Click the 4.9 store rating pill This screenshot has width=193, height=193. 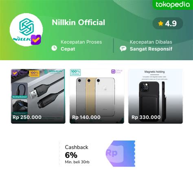pos(168,23)
